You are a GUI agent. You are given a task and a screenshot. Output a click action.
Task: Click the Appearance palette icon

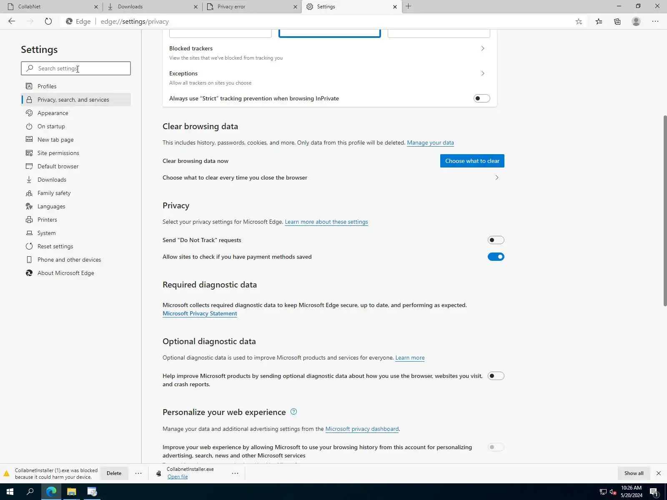pyautogui.click(x=29, y=113)
